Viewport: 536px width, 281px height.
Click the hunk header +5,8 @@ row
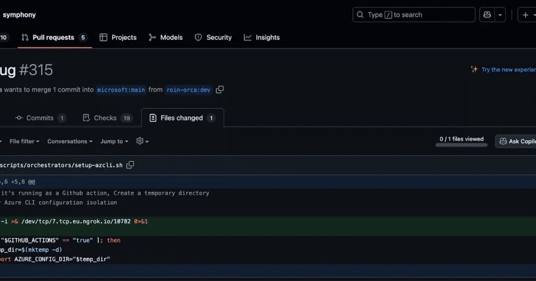click(268, 182)
